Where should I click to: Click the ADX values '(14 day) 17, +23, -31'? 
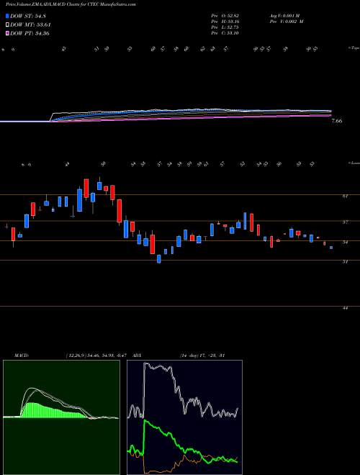(202, 356)
